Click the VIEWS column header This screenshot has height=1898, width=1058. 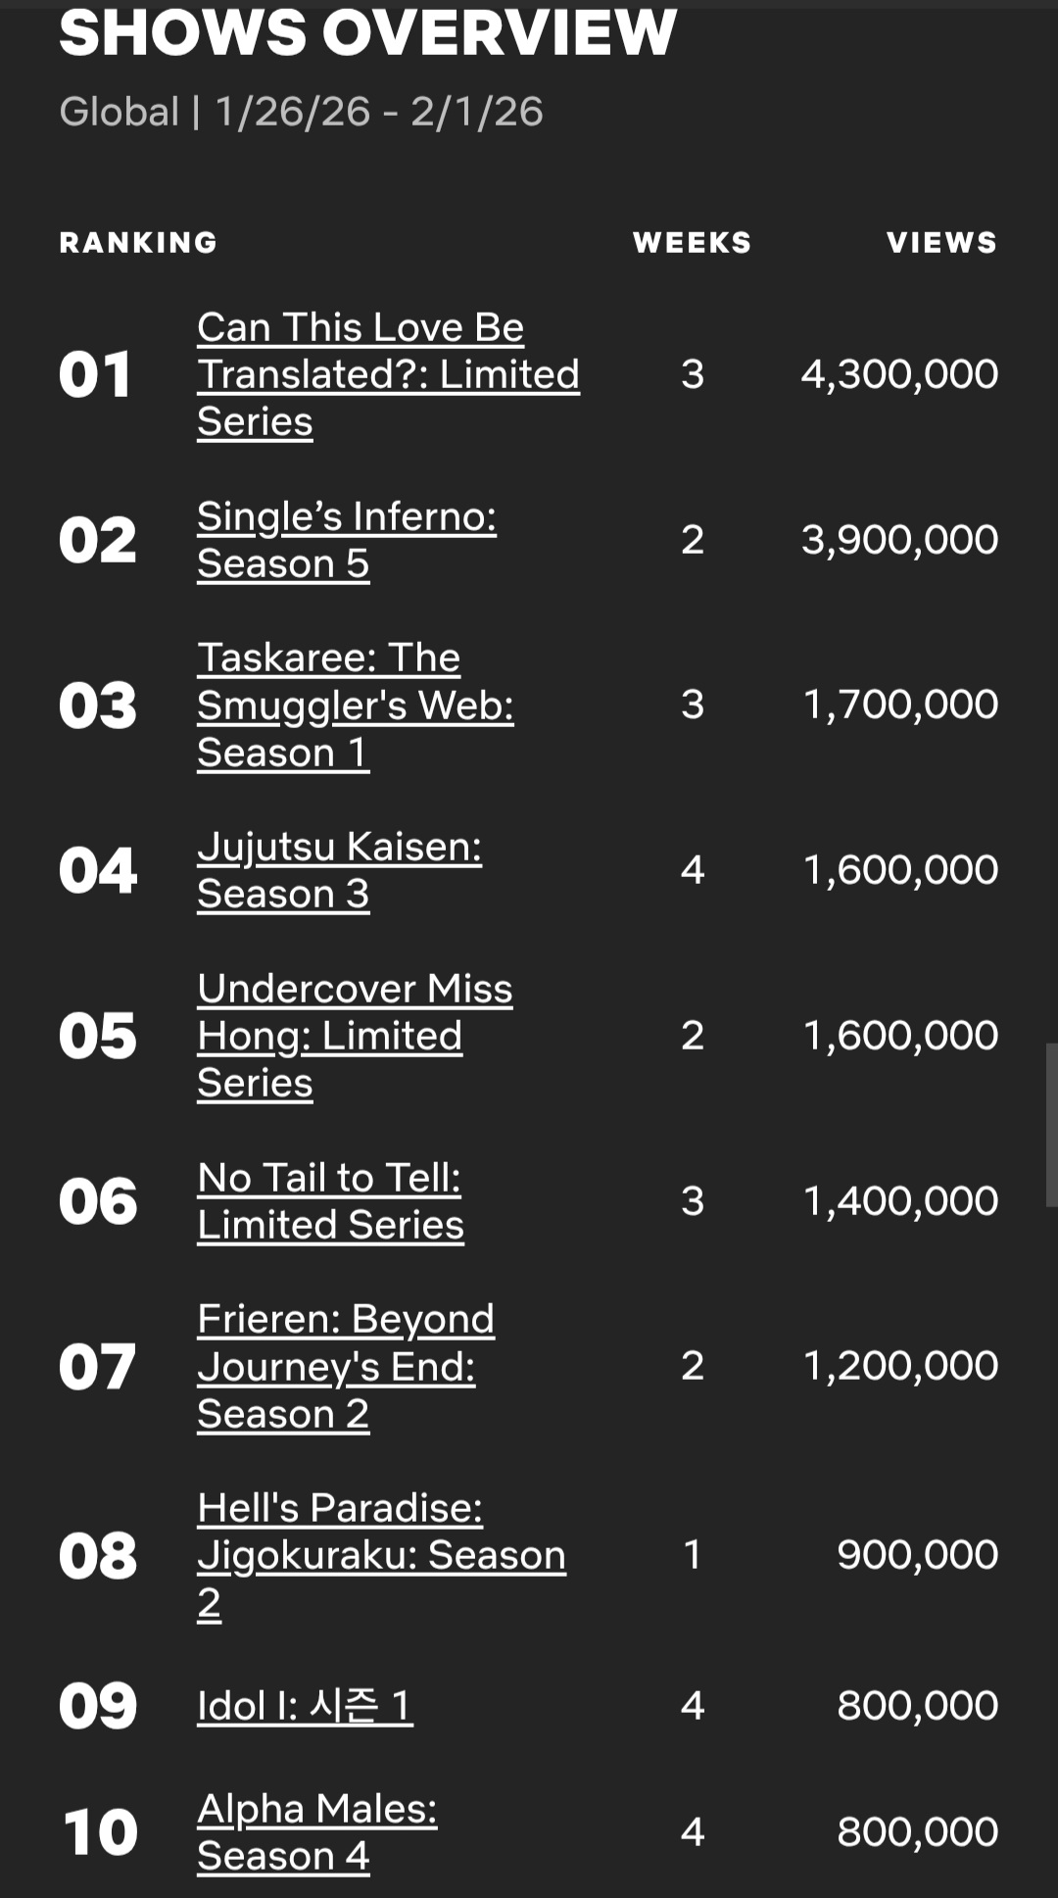point(942,242)
